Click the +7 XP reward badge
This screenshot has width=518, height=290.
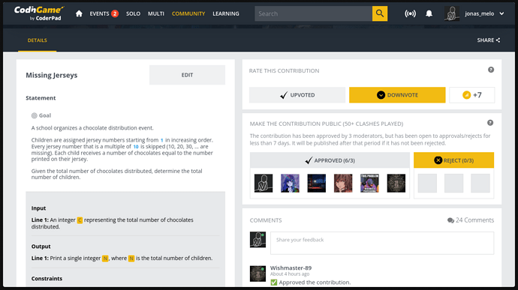471,95
